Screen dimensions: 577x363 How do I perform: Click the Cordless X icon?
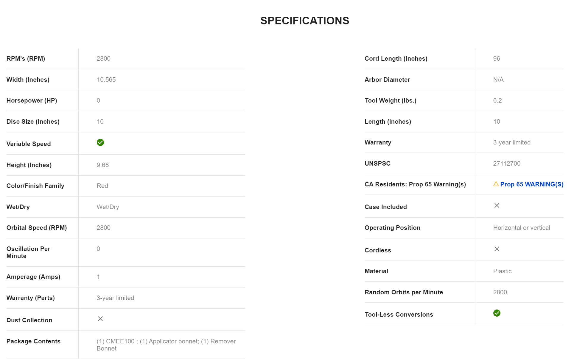[497, 249]
